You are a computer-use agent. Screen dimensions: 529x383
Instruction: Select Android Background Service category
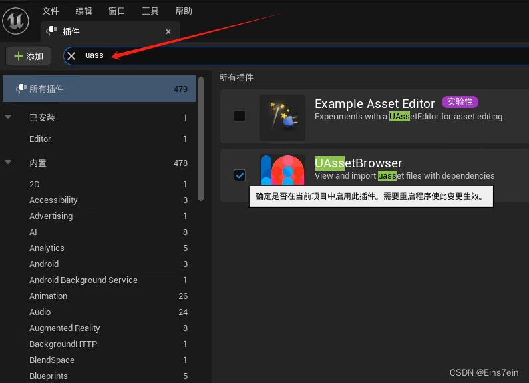coord(99,280)
